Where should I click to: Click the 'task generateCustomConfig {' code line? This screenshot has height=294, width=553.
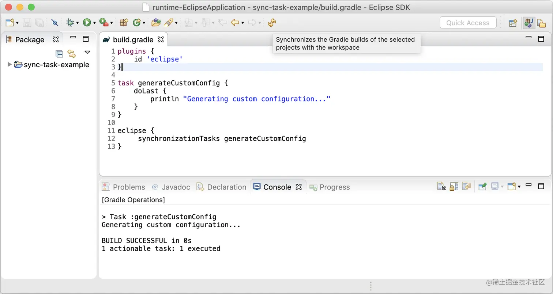(x=173, y=83)
